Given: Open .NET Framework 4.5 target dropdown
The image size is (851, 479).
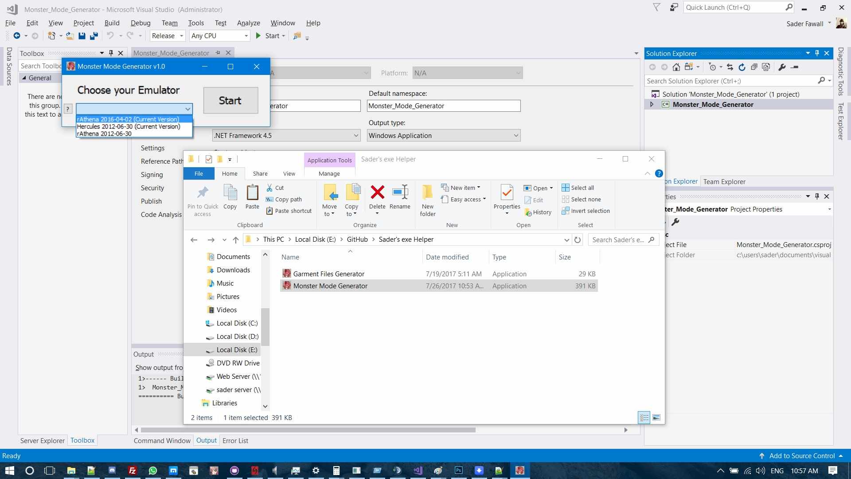Looking at the screenshot, I should pos(356,136).
